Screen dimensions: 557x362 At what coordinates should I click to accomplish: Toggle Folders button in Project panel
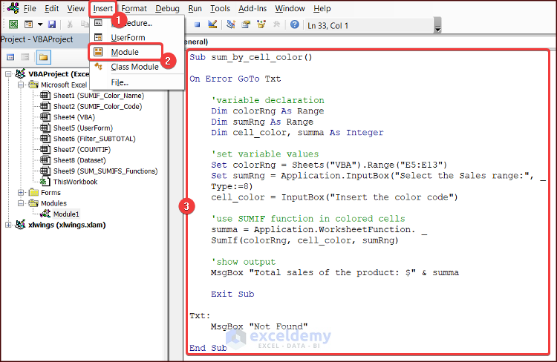click(43, 57)
